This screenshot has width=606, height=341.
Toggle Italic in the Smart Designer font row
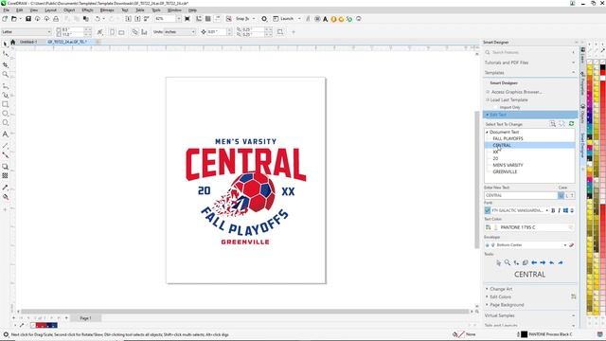tap(559, 210)
